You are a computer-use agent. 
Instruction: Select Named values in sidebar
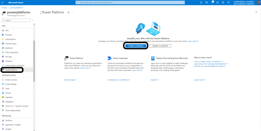11,44
